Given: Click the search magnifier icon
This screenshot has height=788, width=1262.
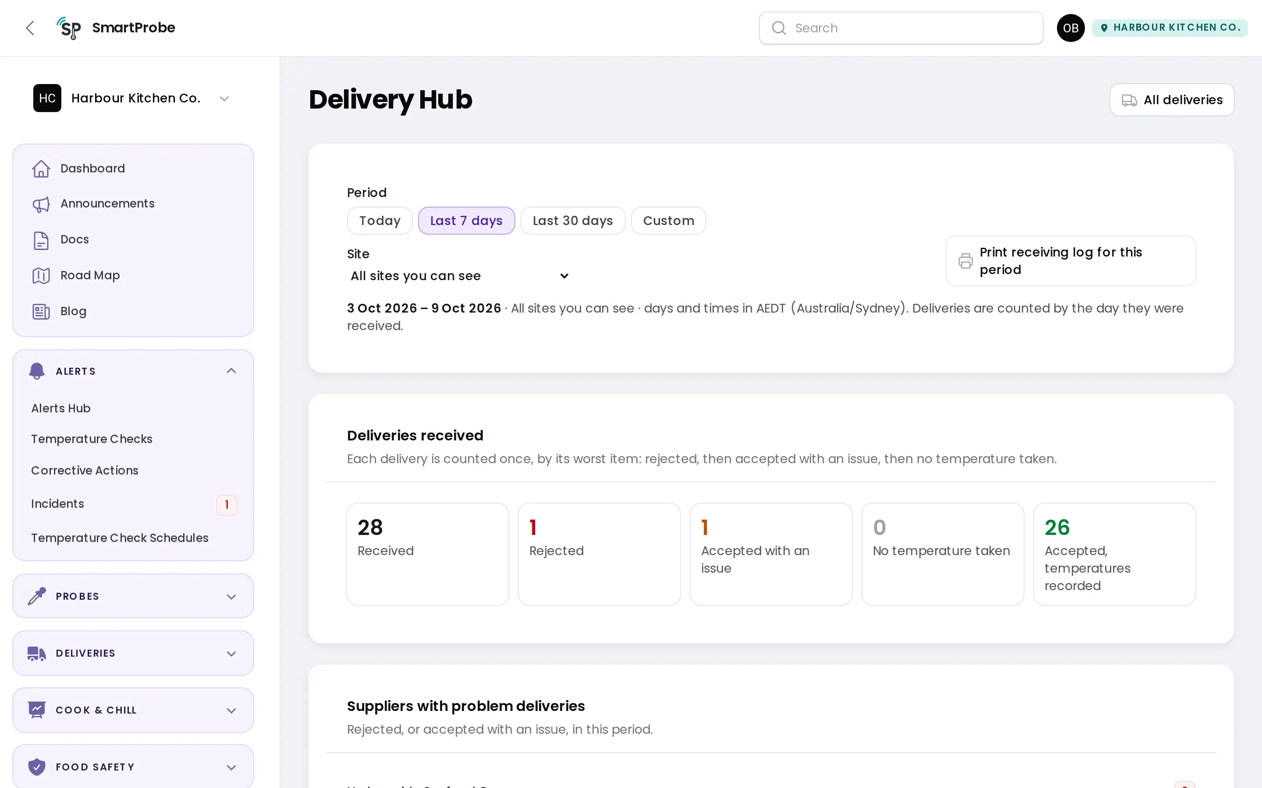Looking at the screenshot, I should click(x=779, y=28).
